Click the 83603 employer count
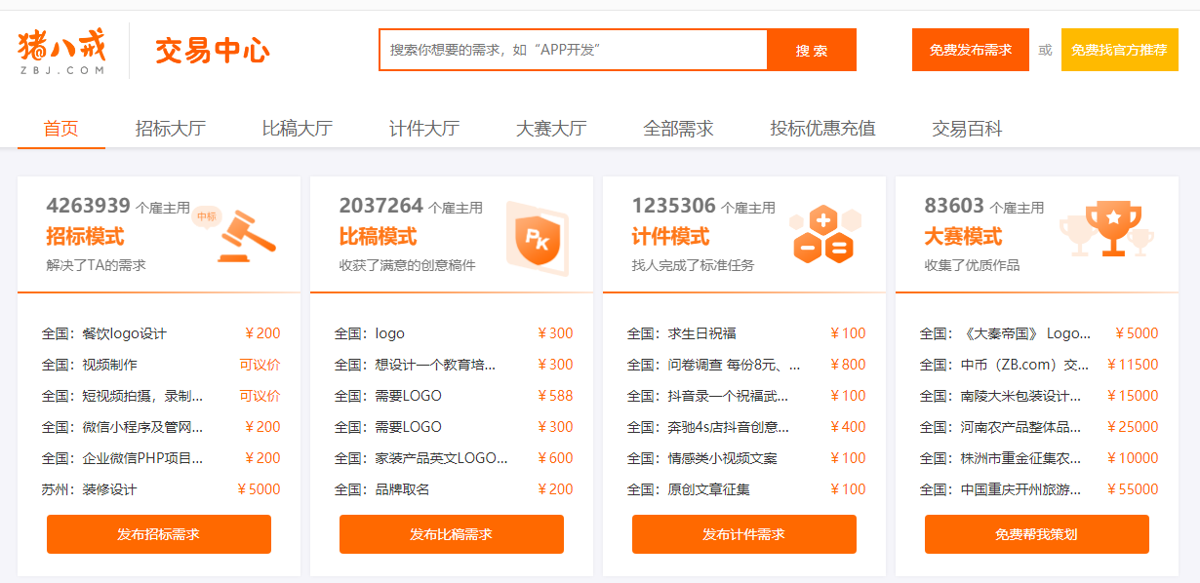 (954, 206)
